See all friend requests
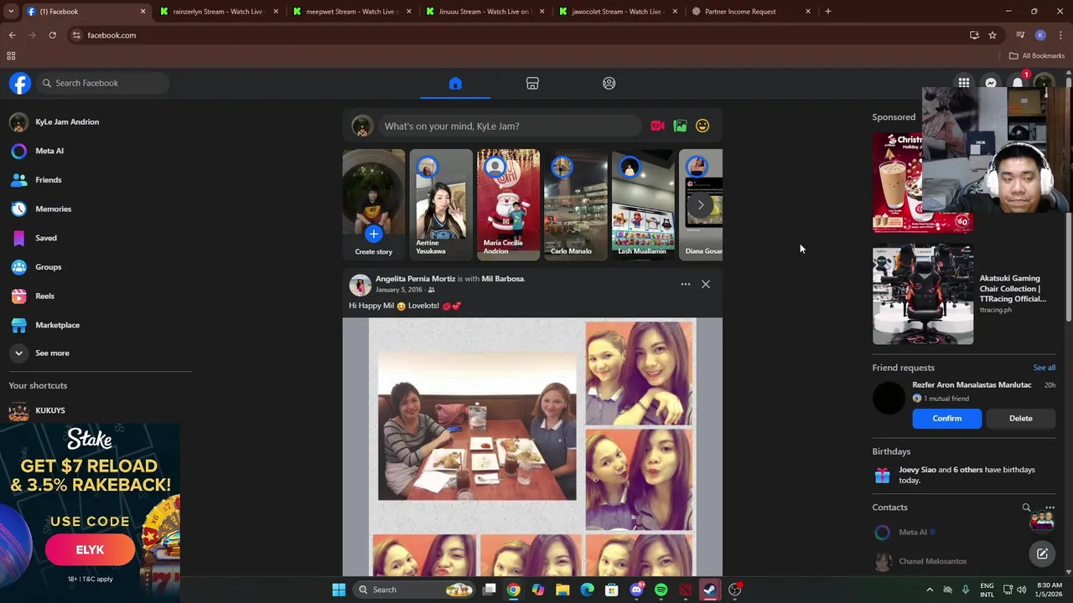This screenshot has height=603, width=1073. (x=1044, y=368)
